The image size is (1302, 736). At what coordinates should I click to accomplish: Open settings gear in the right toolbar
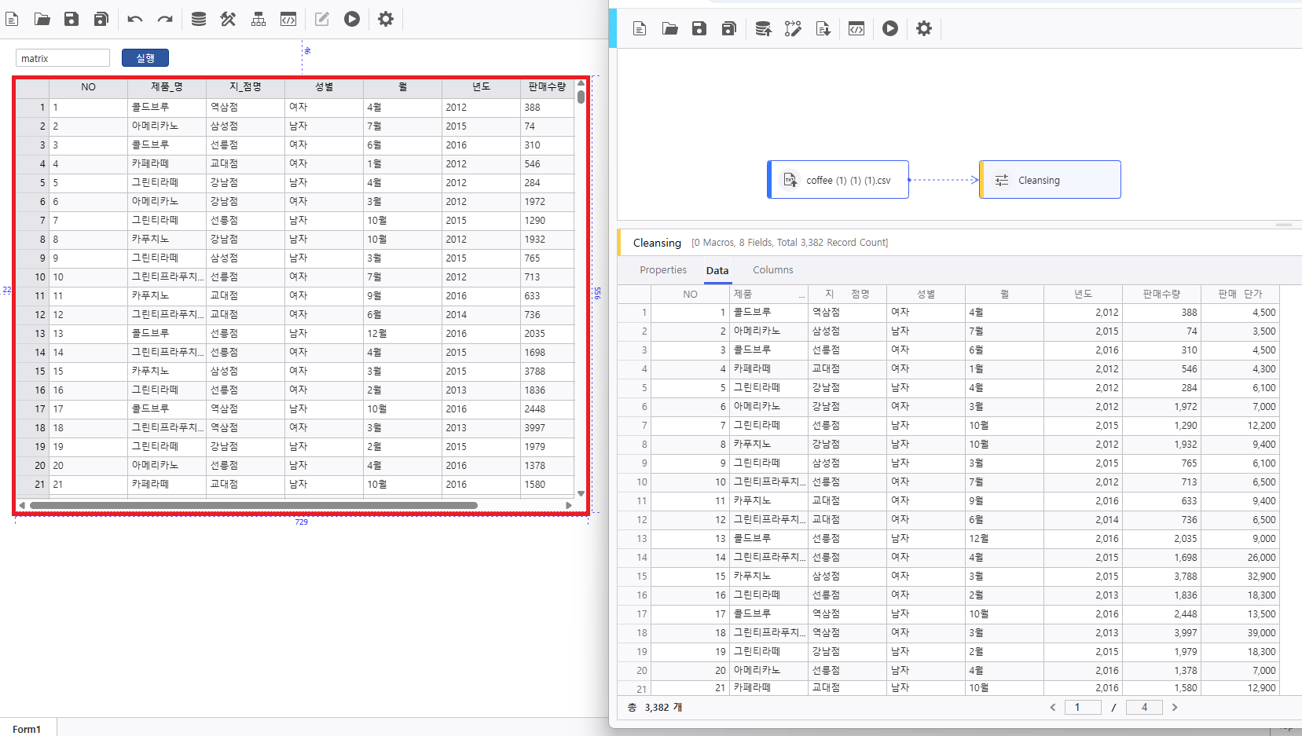pos(924,29)
